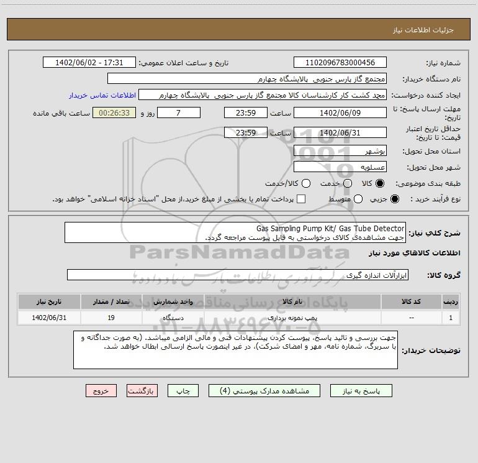Select the کالا radio button
478x463 pixels.
pos(380,183)
